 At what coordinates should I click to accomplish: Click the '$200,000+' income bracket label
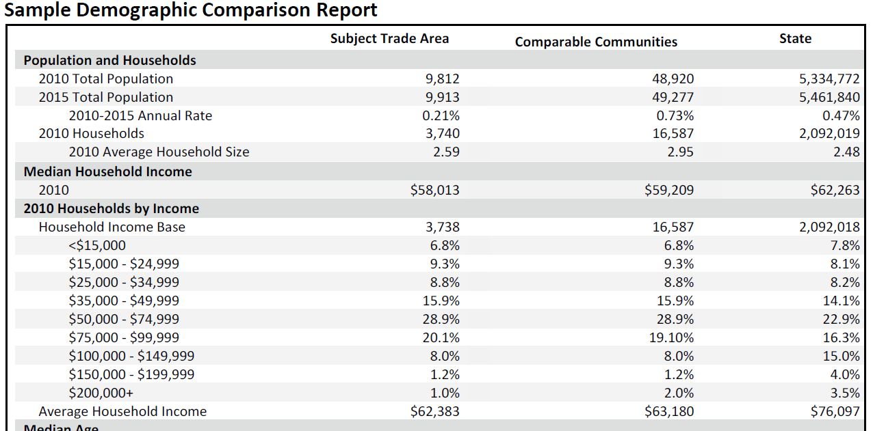click(x=101, y=393)
